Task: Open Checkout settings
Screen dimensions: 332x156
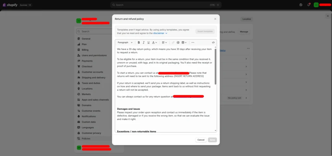Action: click(87, 66)
